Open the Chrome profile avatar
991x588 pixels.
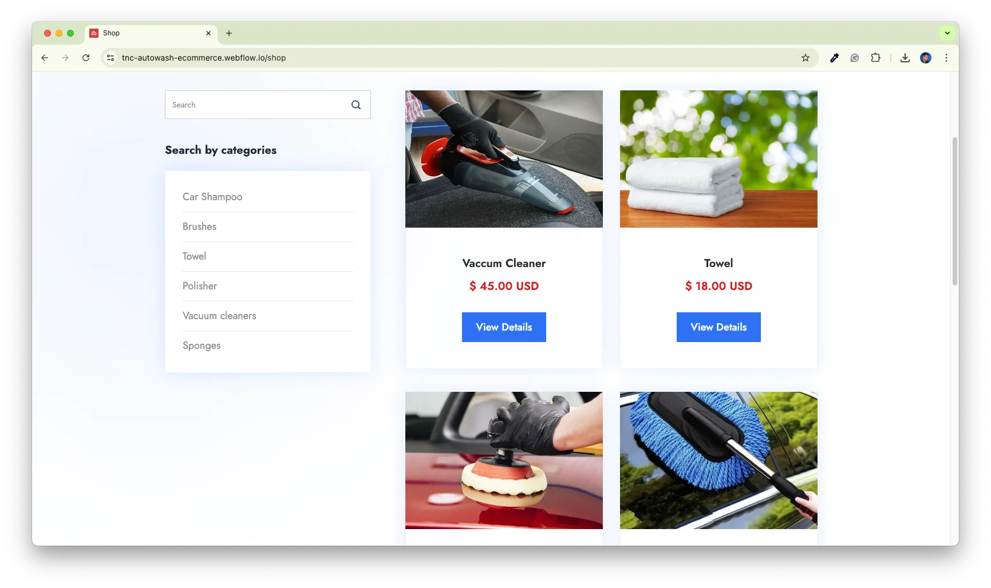[925, 58]
